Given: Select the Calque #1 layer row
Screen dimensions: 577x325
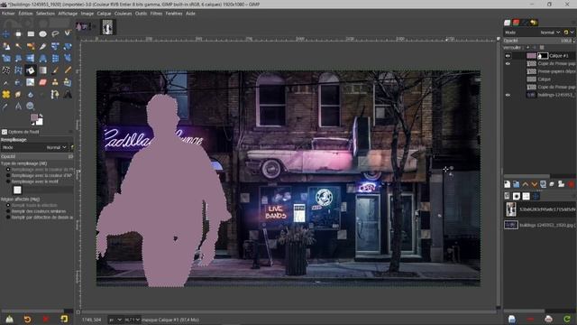Looking at the screenshot, I should [539, 56].
